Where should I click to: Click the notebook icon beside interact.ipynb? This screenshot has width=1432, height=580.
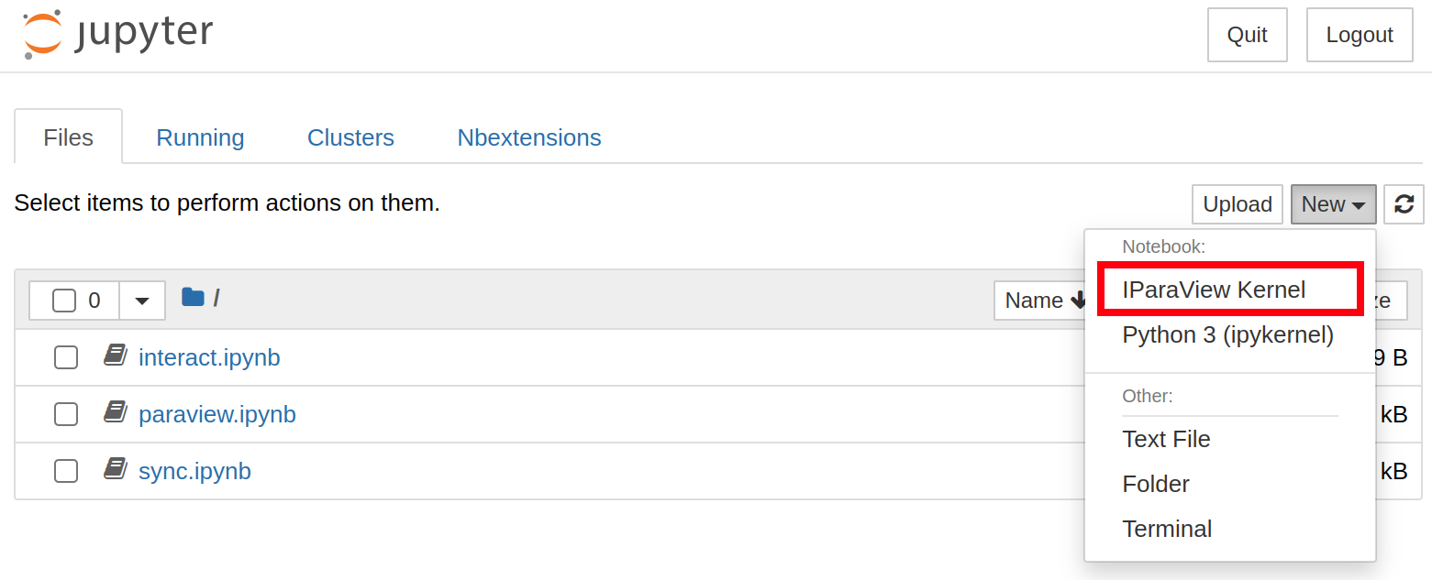pyautogui.click(x=115, y=356)
